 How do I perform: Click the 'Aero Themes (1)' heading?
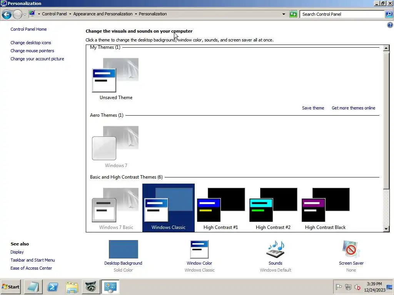[x=107, y=115]
